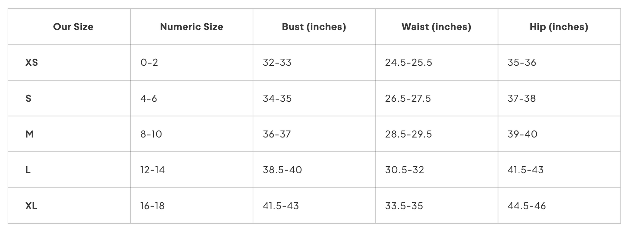Click the "Our Size" column header
Screen dimensions: 624x232
tap(73, 27)
